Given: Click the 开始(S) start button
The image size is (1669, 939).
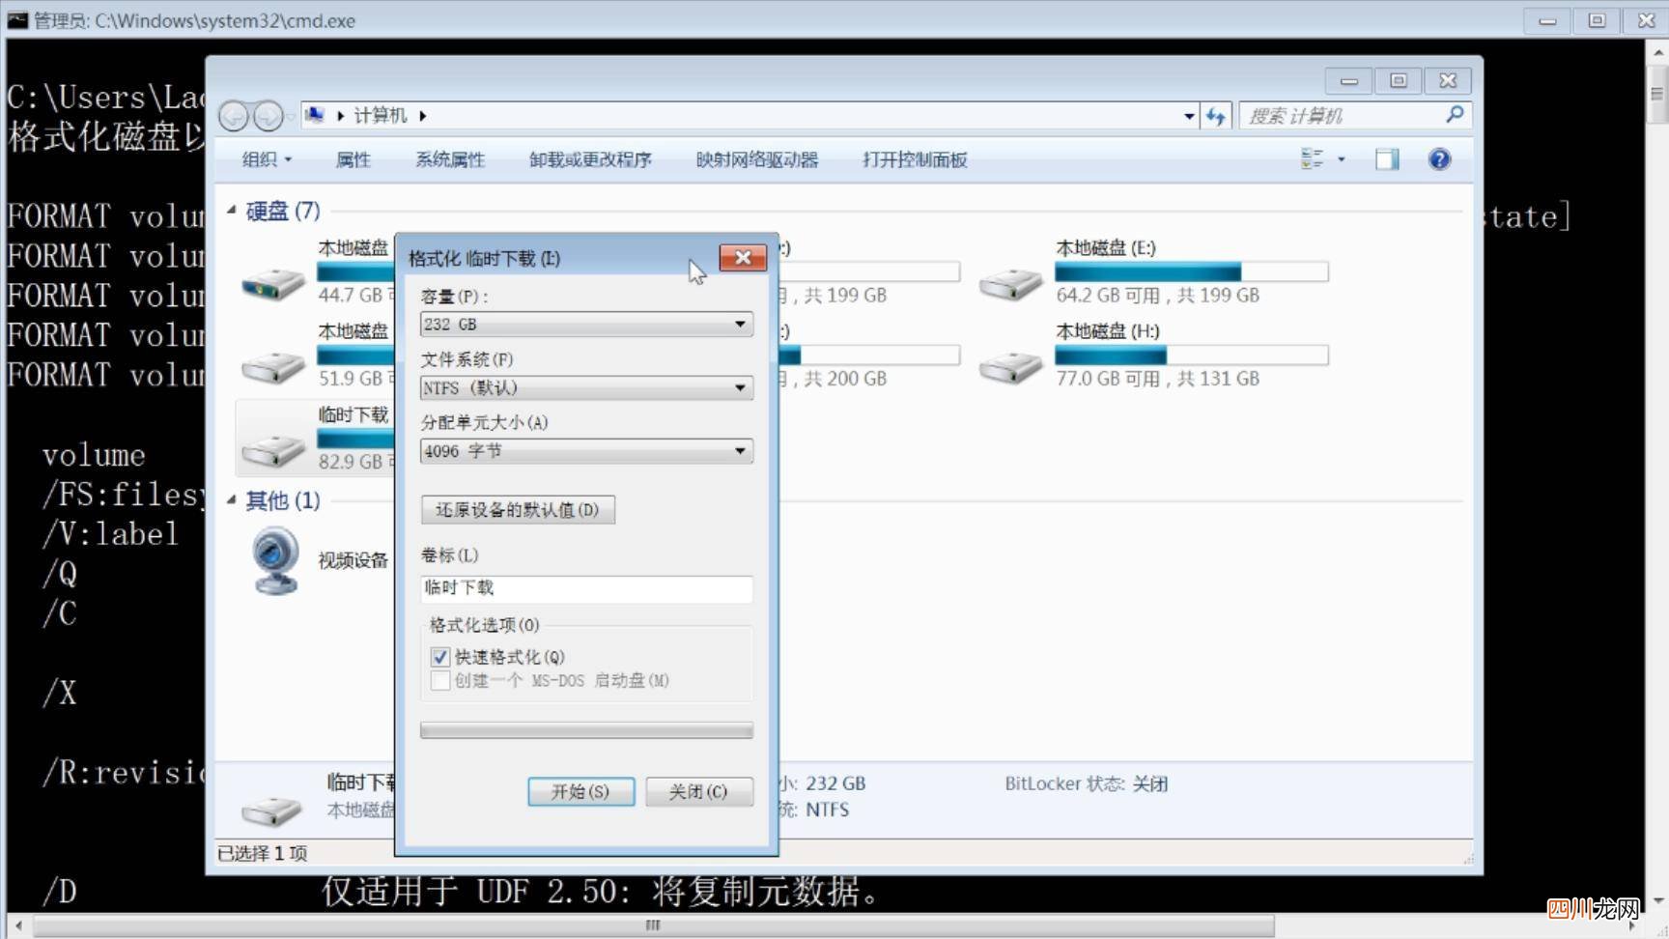Looking at the screenshot, I should click(x=581, y=791).
